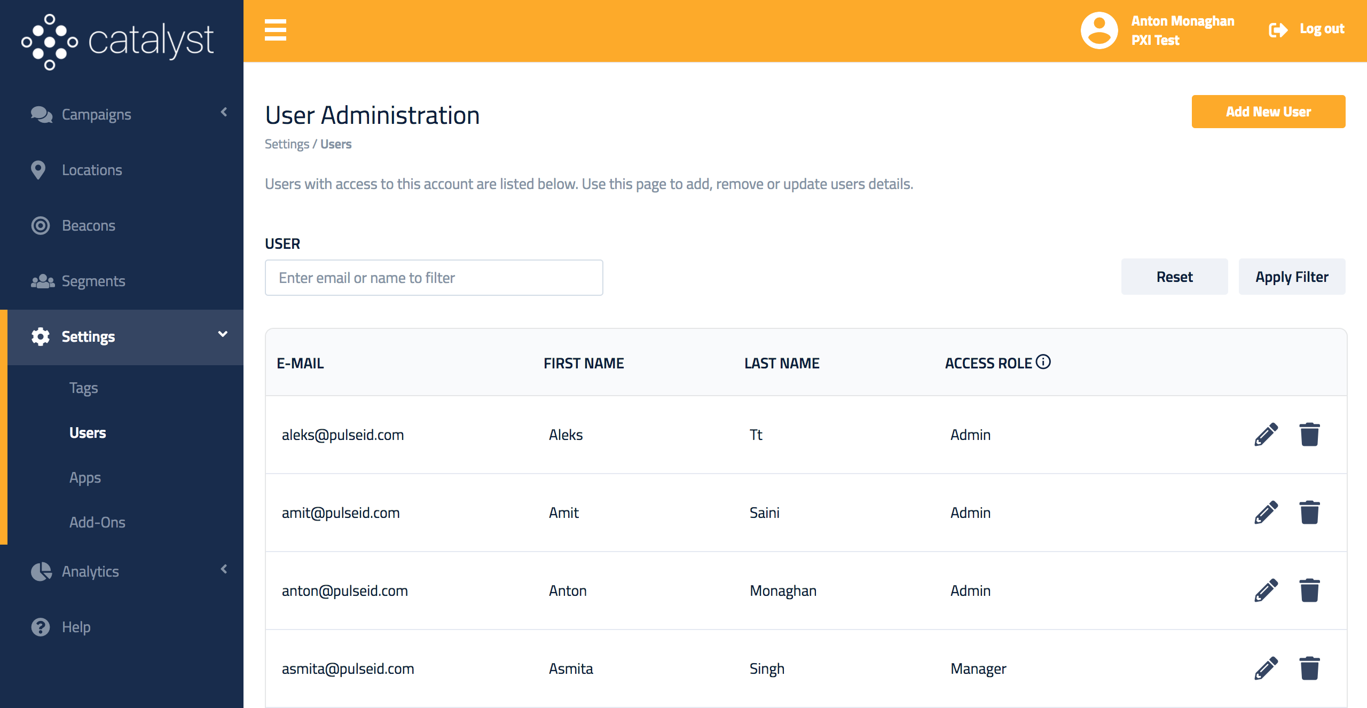Viewport: 1367px width, 708px height.
Task: Select Users under Settings
Action: point(88,433)
